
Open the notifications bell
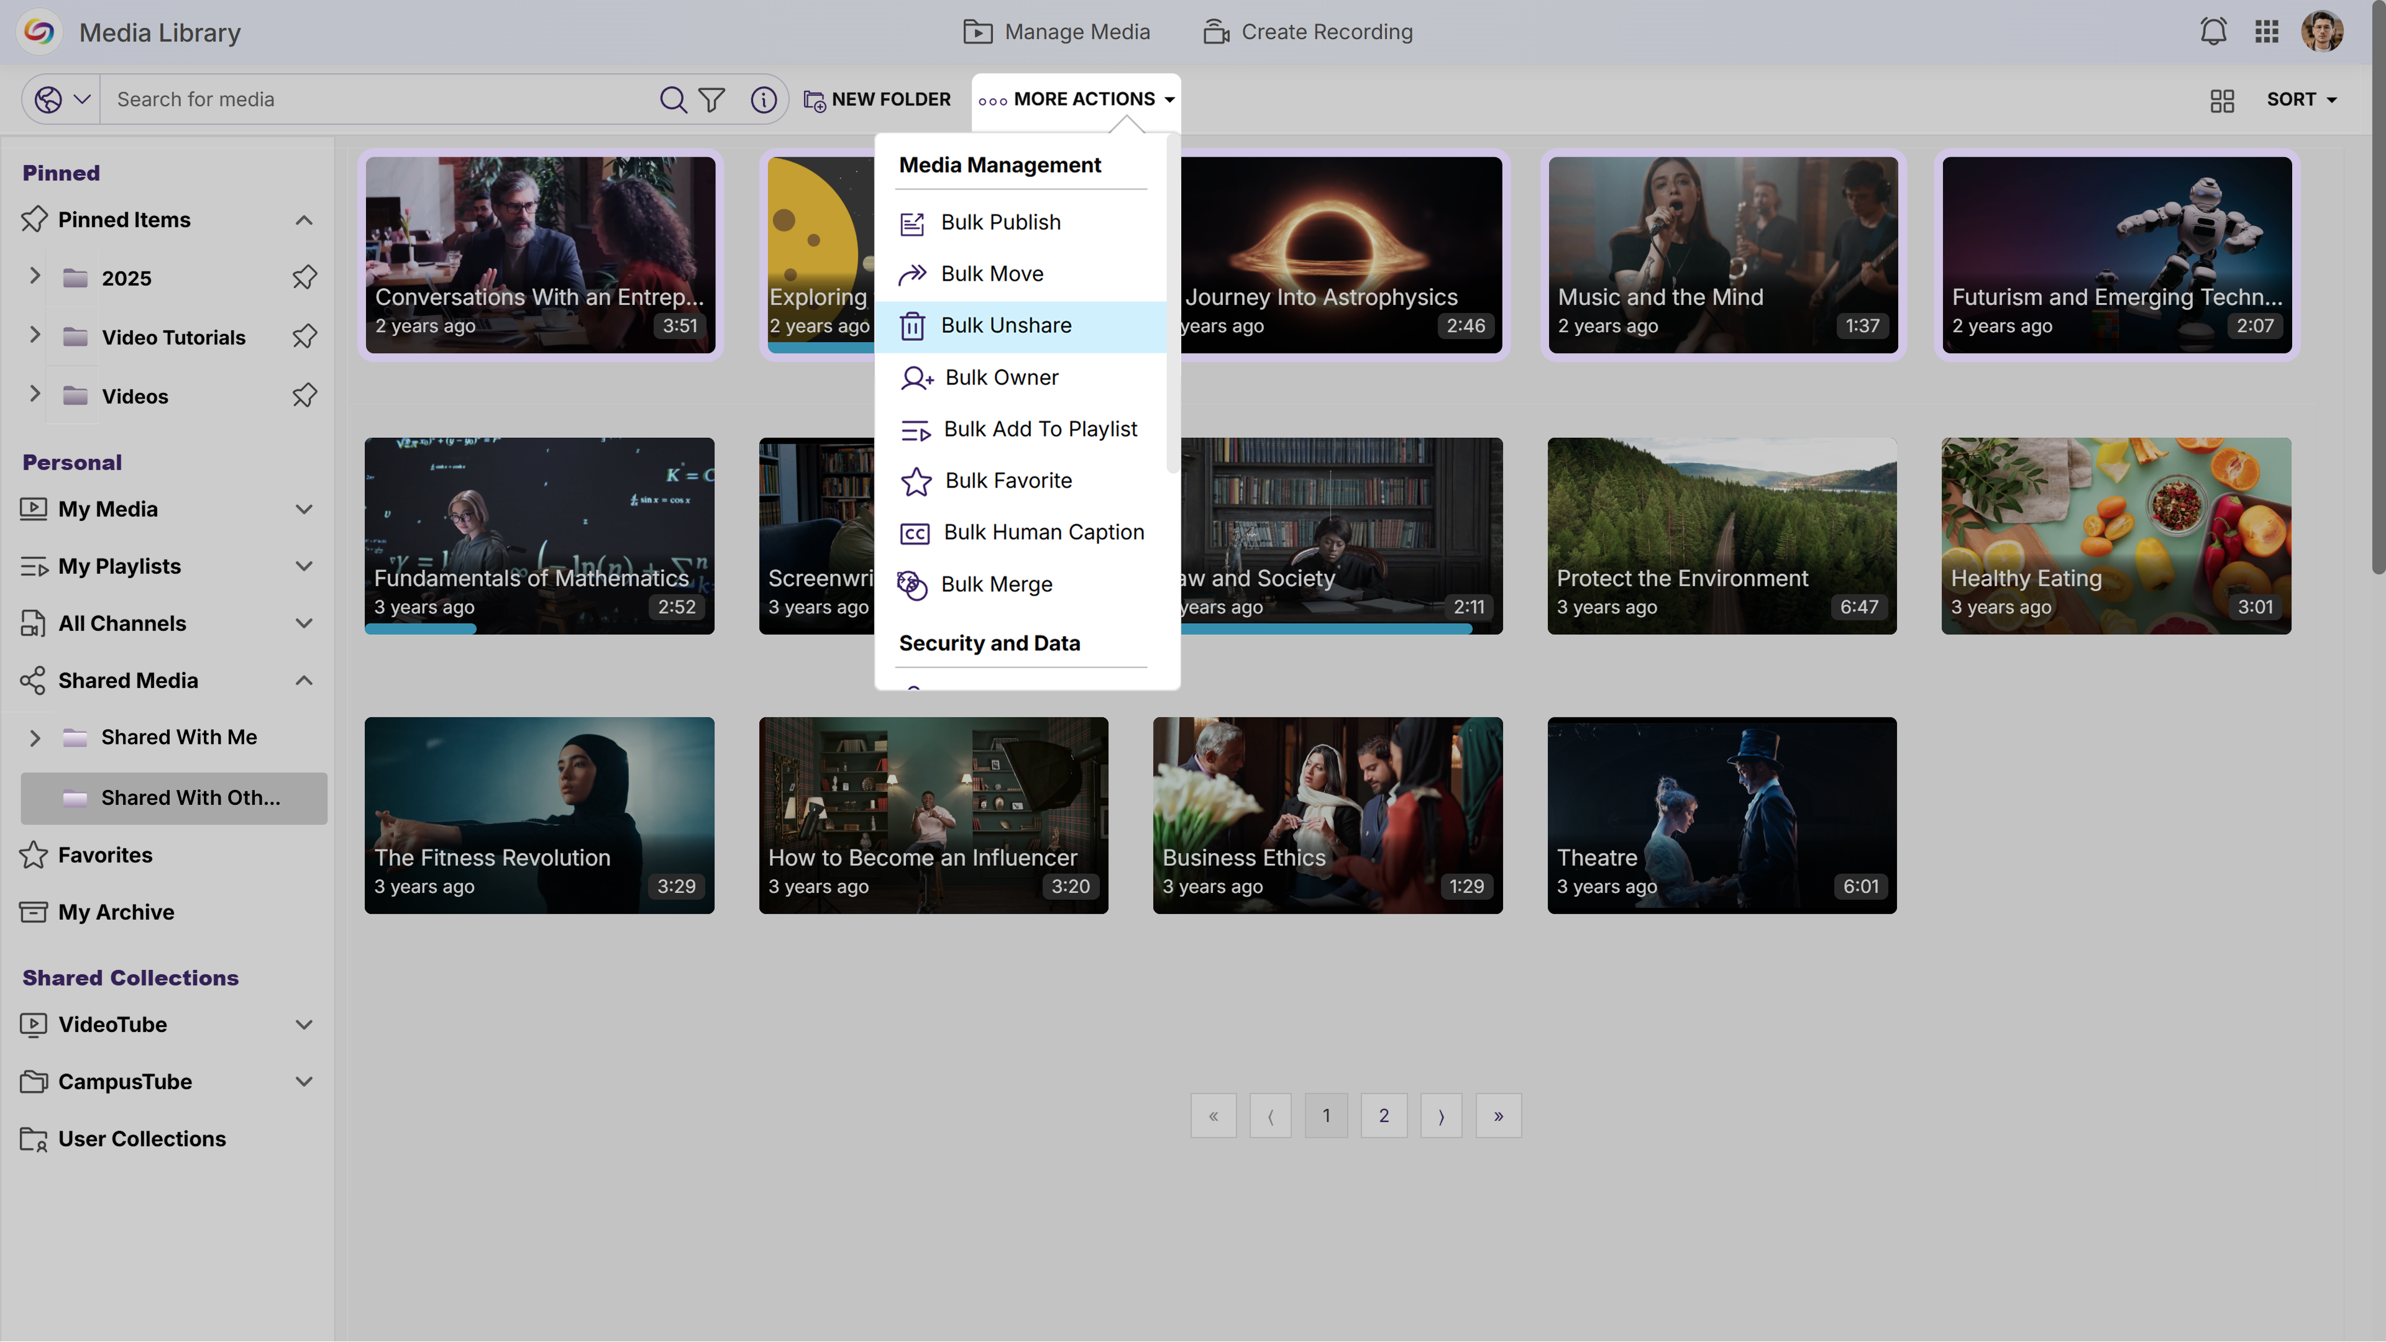2213,32
